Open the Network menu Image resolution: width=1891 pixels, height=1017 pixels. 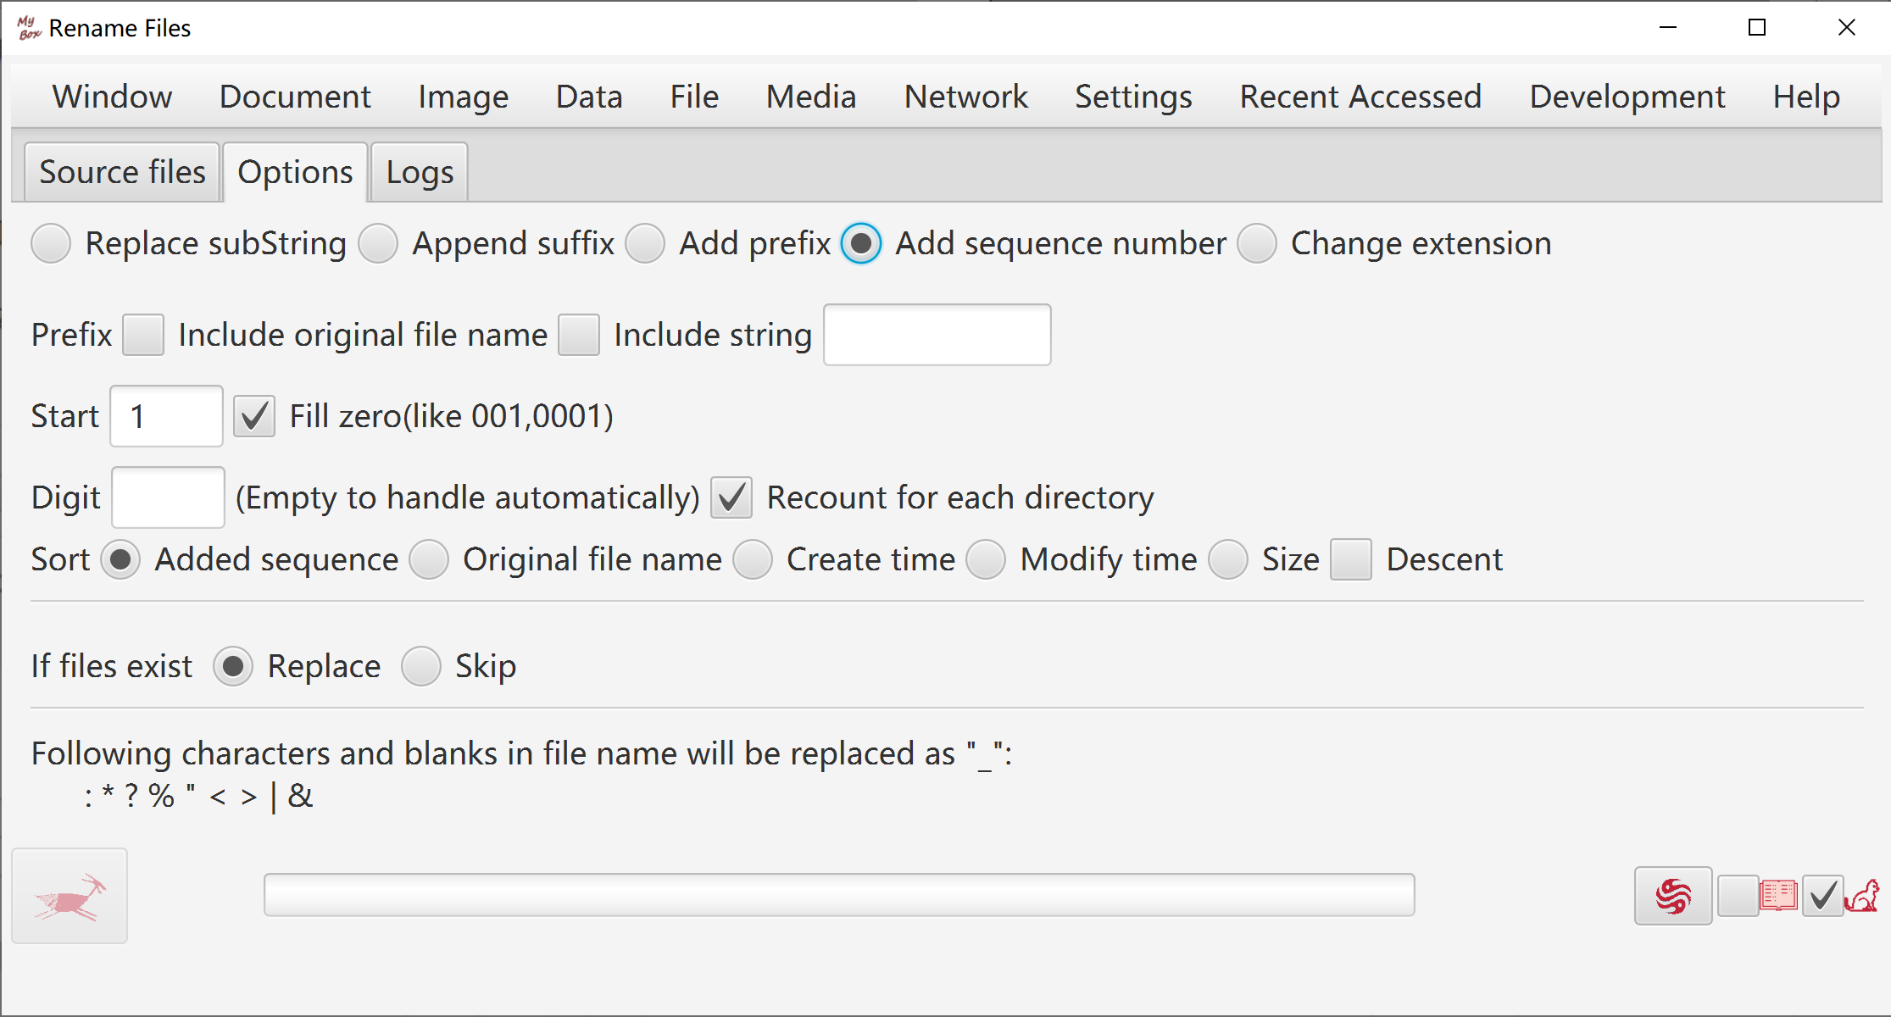[965, 97]
